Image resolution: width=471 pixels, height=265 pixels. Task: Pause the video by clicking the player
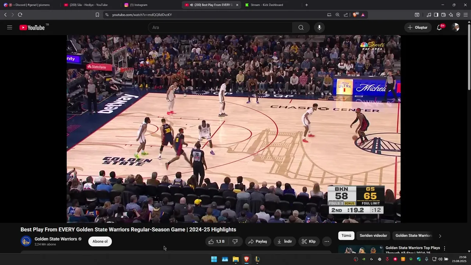(233, 129)
